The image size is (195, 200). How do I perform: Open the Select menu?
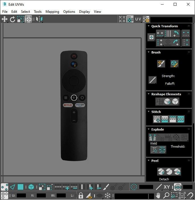coord(25,12)
